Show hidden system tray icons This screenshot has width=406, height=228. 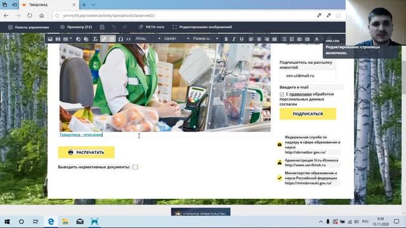tap(321, 222)
